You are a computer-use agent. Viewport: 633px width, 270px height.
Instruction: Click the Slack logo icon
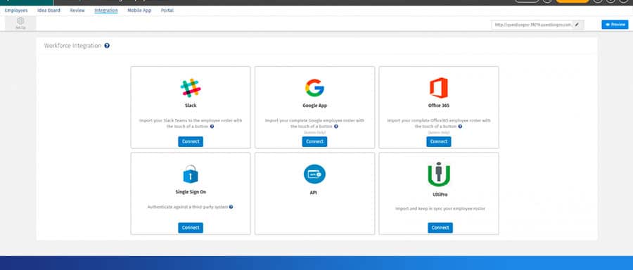(x=191, y=88)
